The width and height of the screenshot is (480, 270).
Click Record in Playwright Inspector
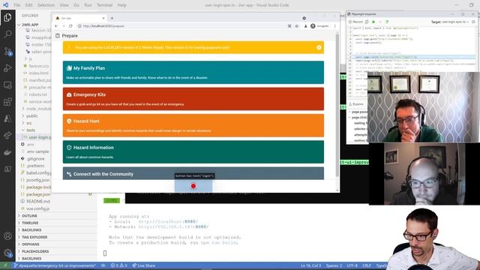tap(355, 22)
